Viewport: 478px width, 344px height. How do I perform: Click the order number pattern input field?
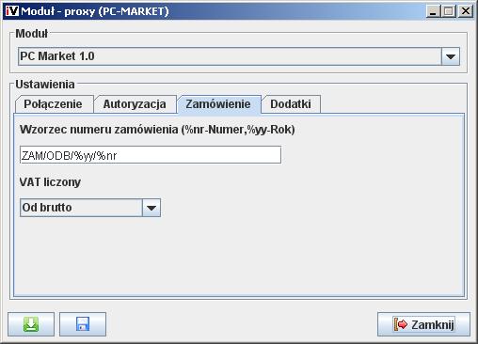coord(151,155)
